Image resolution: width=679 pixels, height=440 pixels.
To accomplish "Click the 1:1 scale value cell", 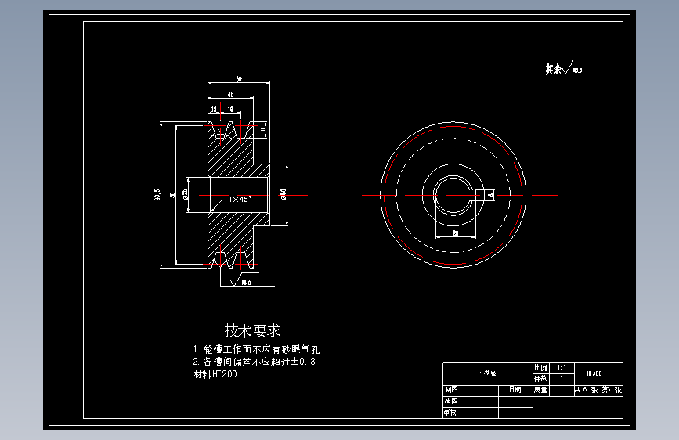I will tap(562, 368).
